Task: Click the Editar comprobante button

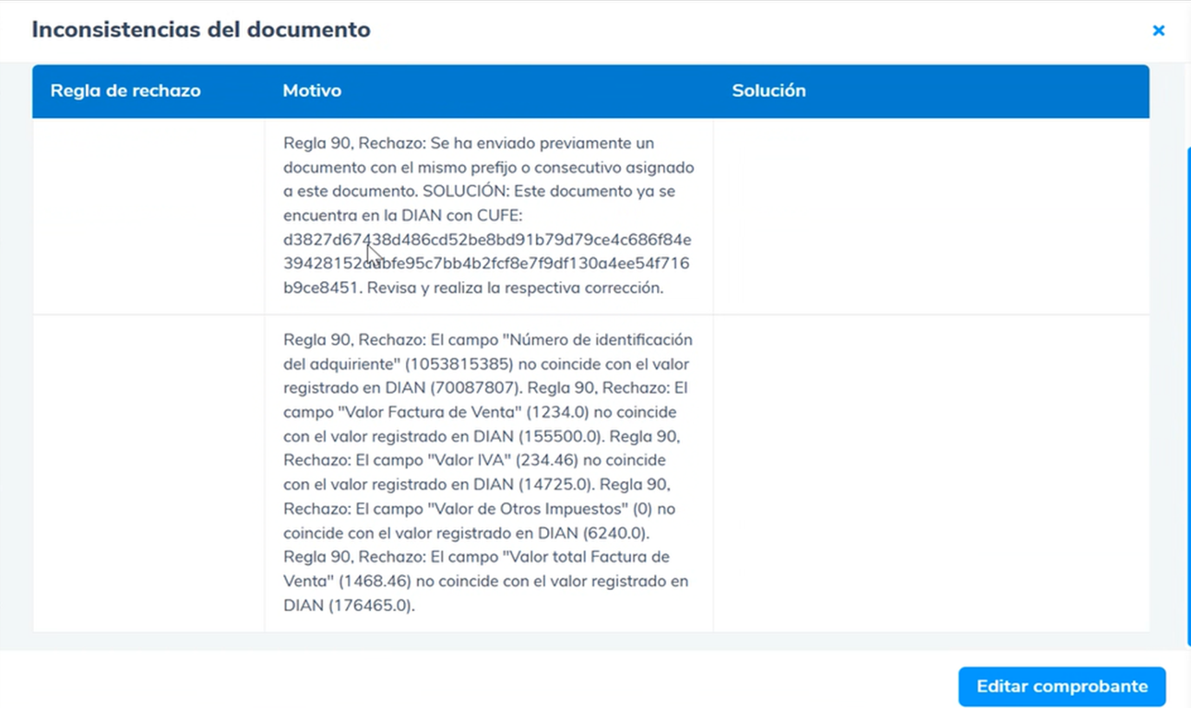Action: [1061, 687]
